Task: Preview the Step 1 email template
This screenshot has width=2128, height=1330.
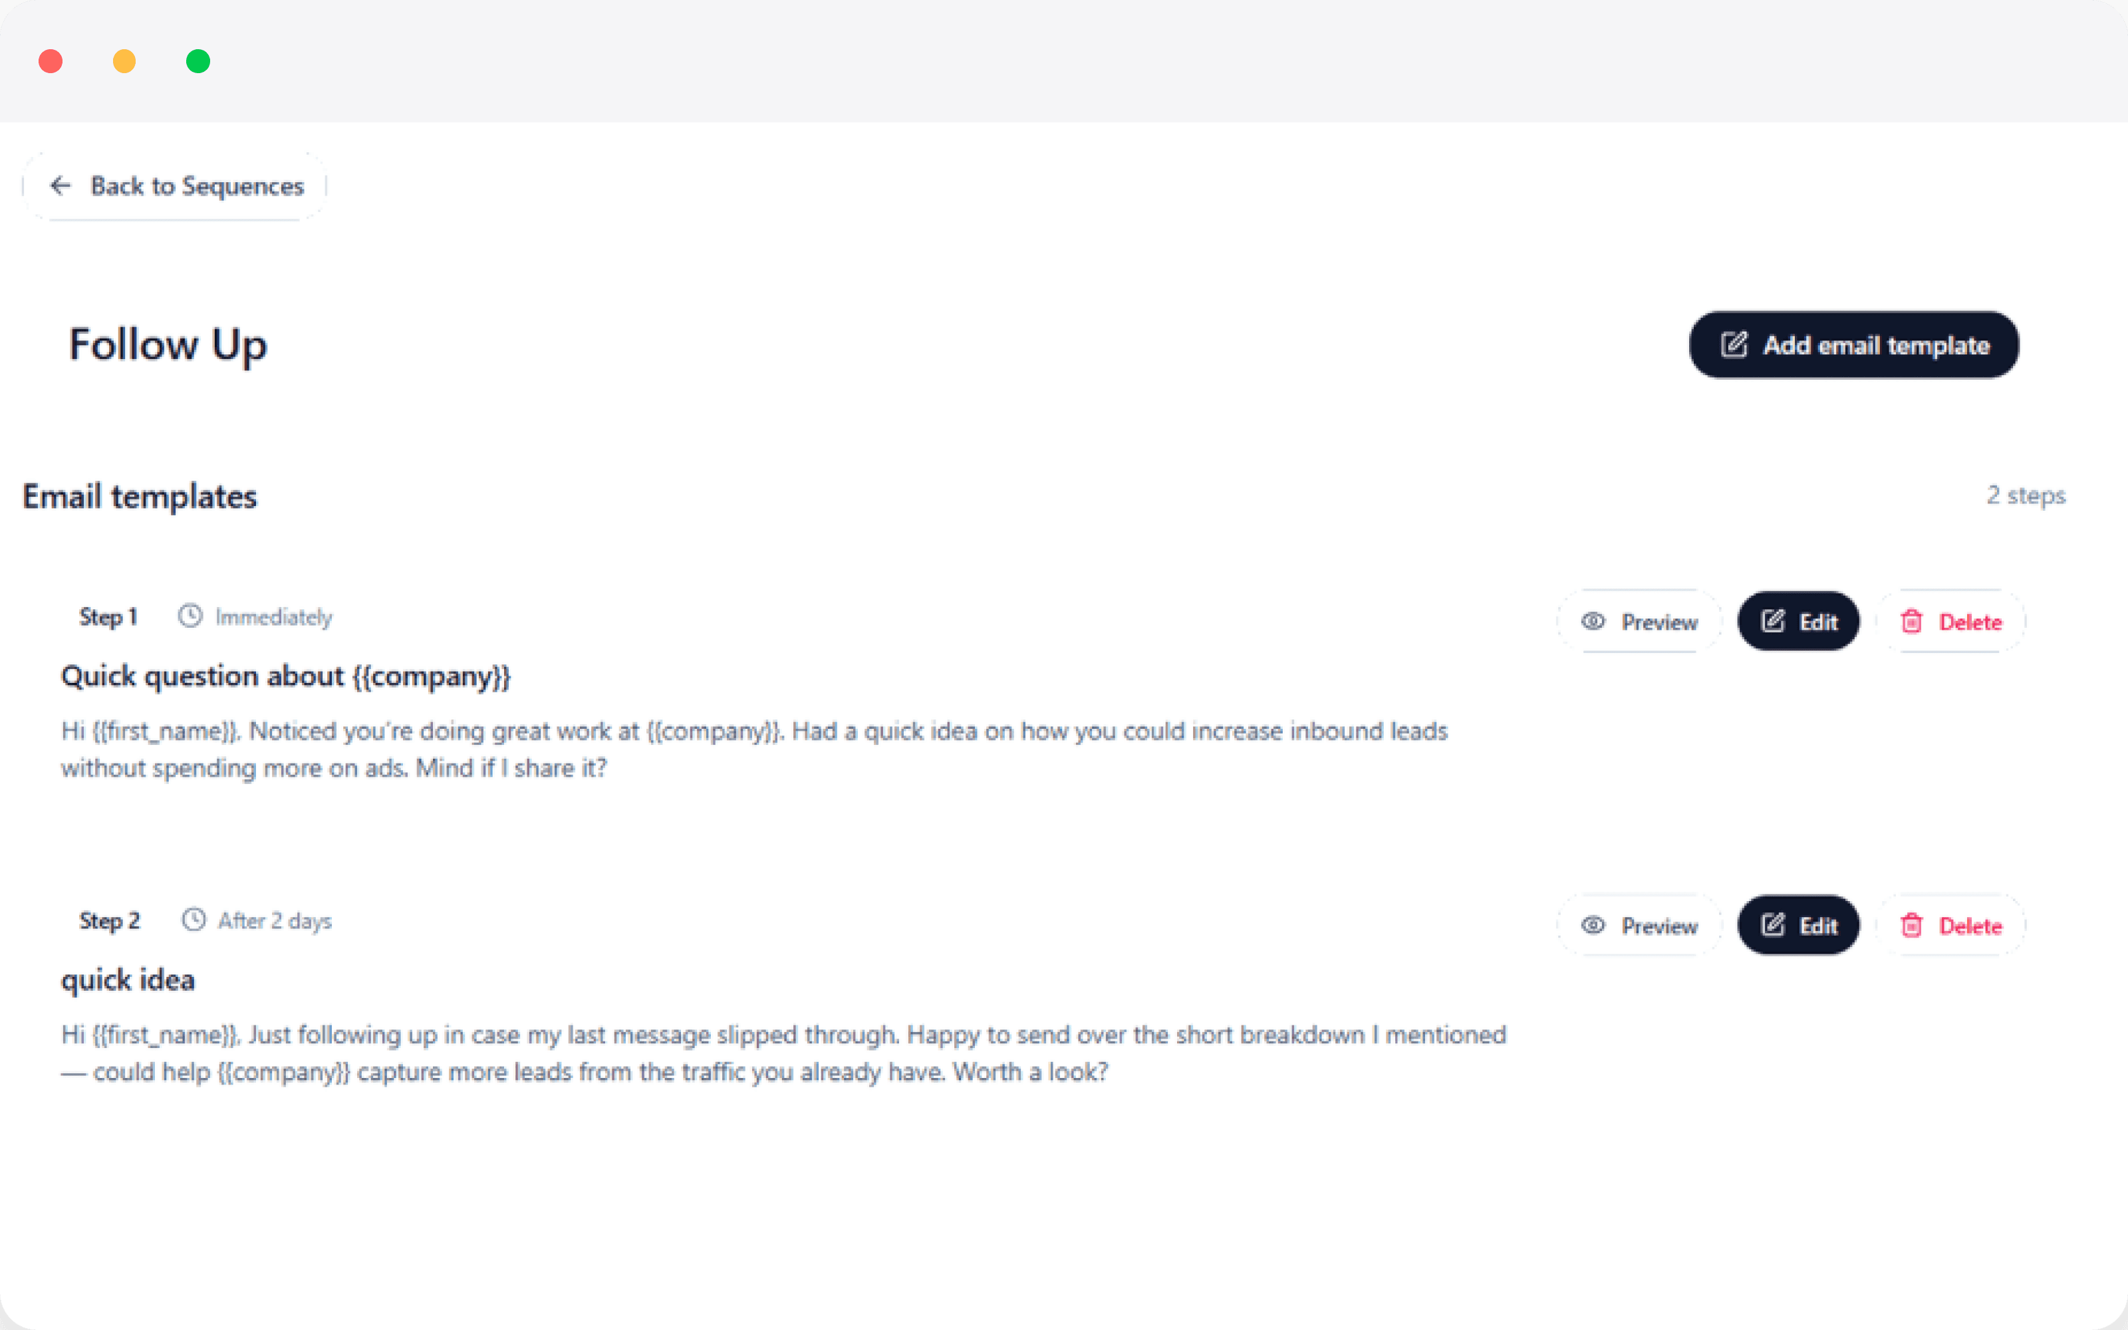Action: (1640, 621)
